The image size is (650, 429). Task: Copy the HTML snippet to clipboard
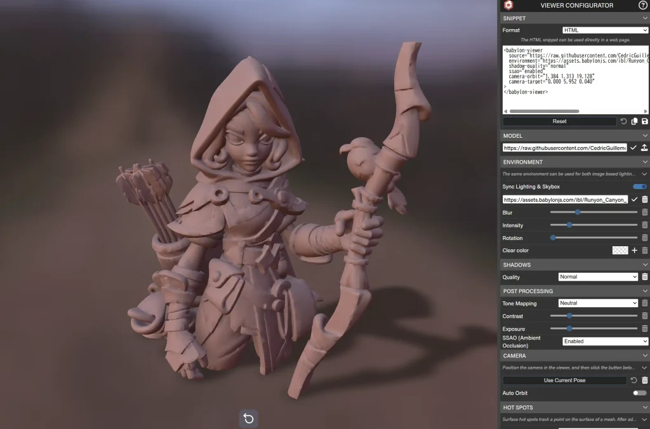[x=634, y=121]
